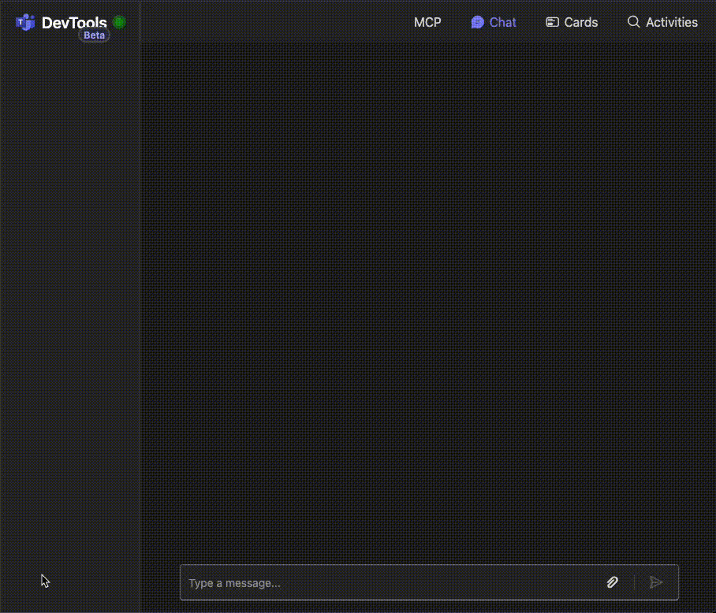Click the blank area below the message box
This screenshot has width=716, height=613.
(428, 607)
